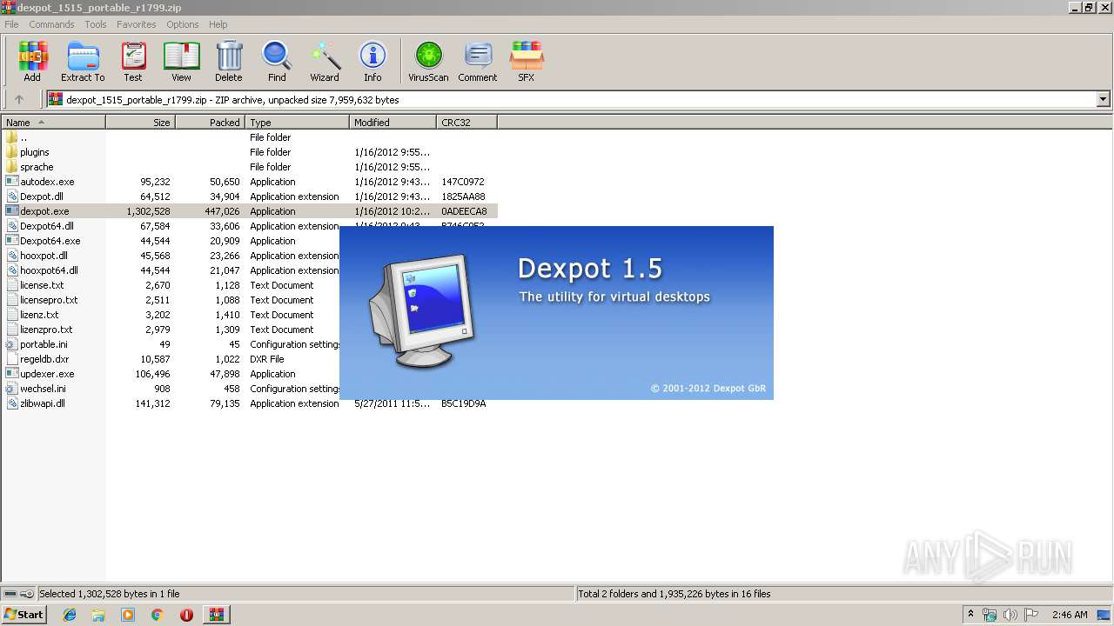Select hooxpot.dll file
Viewport: 1114px width, 626px height.
[x=44, y=256]
